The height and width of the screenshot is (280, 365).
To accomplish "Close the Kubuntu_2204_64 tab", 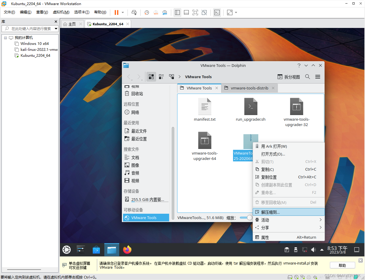I will pos(128,24).
